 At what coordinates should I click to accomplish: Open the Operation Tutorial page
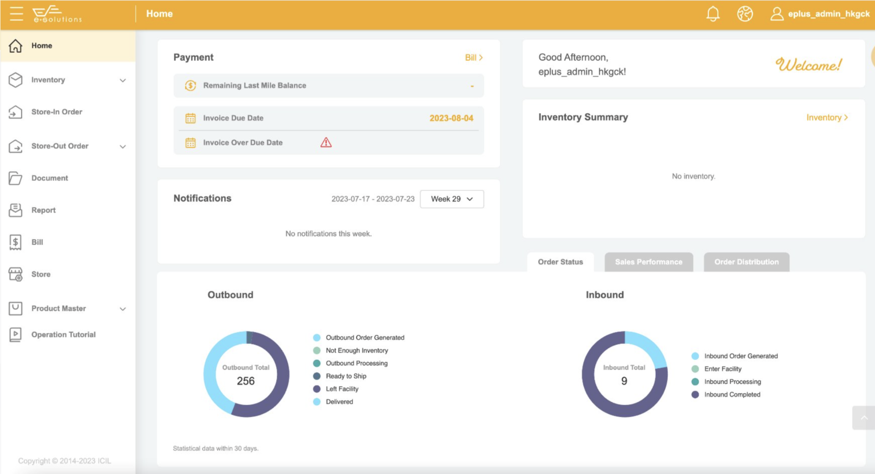[x=63, y=335]
